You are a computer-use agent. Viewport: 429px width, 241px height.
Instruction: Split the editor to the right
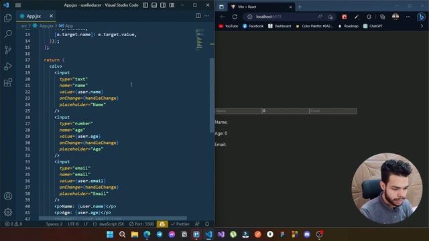pos(198,16)
